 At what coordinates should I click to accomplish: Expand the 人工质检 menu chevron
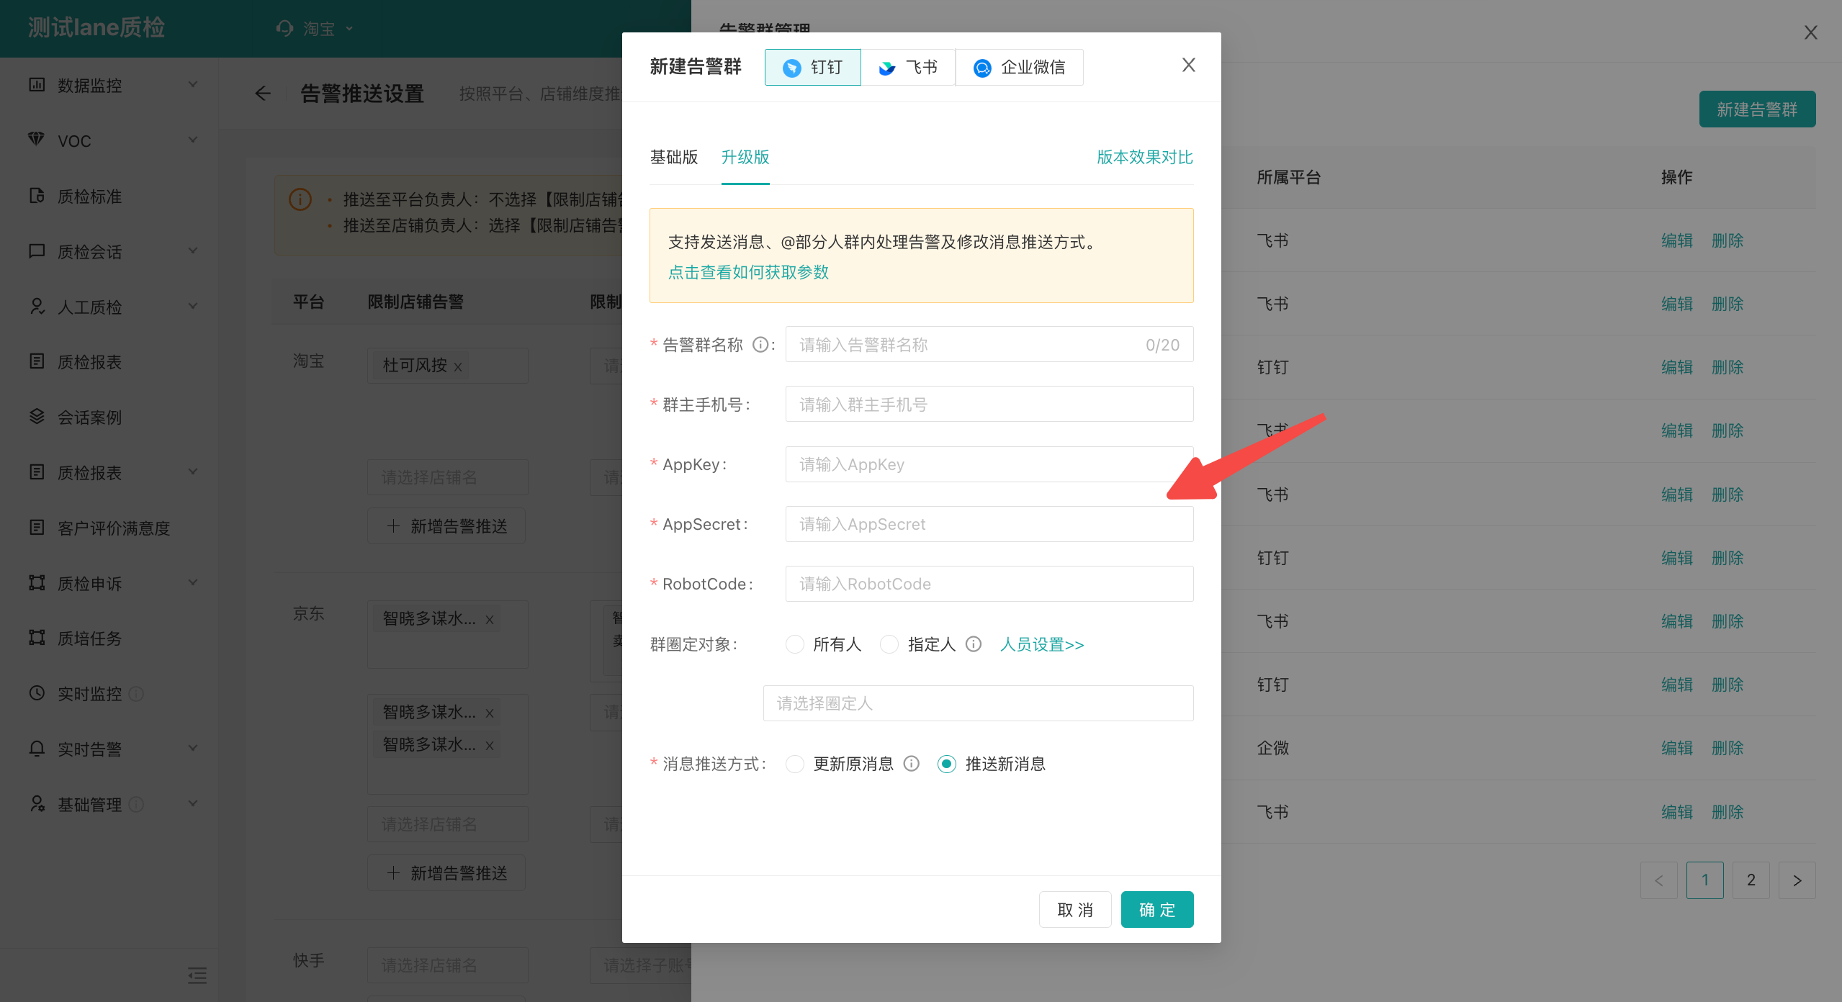click(193, 306)
